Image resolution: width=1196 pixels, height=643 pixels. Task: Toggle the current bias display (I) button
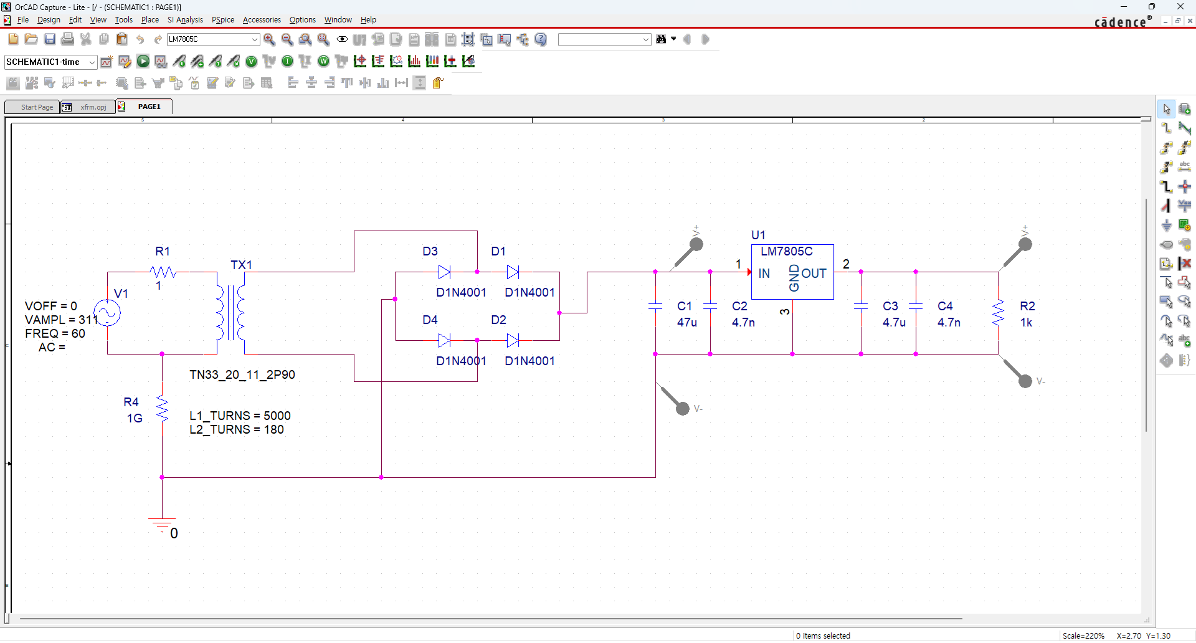coord(287,61)
